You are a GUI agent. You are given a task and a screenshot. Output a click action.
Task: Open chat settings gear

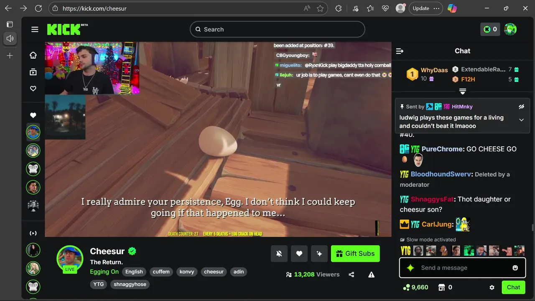492,288
